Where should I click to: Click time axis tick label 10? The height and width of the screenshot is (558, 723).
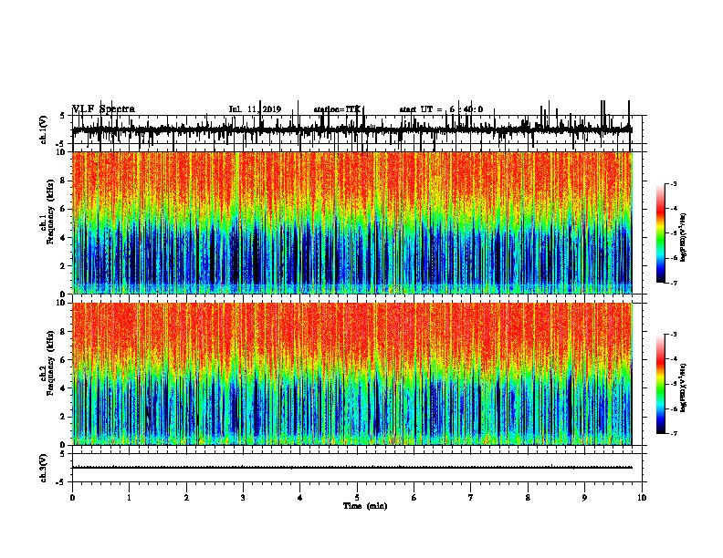pyautogui.click(x=642, y=498)
